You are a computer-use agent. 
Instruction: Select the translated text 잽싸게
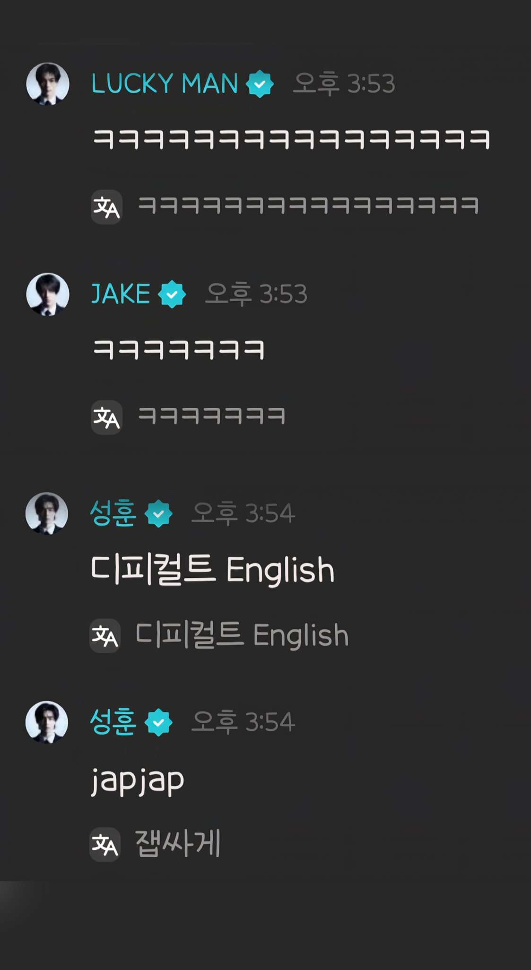(178, 844)
